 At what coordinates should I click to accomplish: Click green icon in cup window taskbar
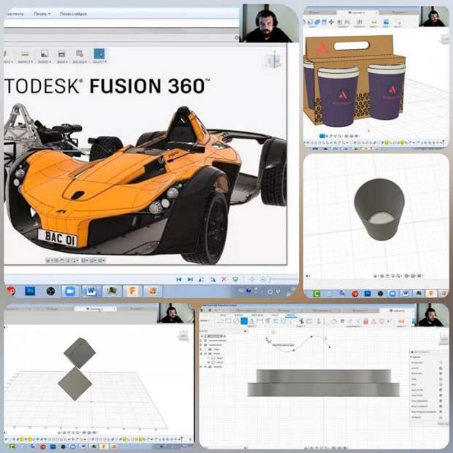coord(316,294)
